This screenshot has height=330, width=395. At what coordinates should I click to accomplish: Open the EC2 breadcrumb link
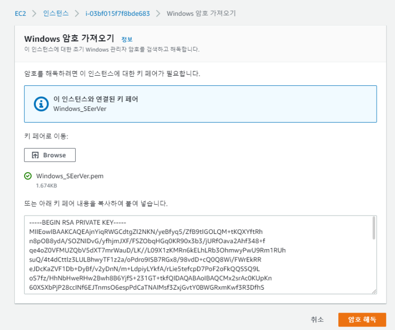20,13
